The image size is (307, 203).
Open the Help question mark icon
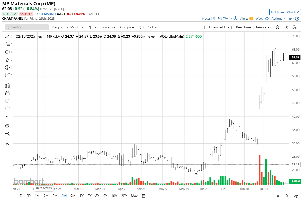(297, 19)
